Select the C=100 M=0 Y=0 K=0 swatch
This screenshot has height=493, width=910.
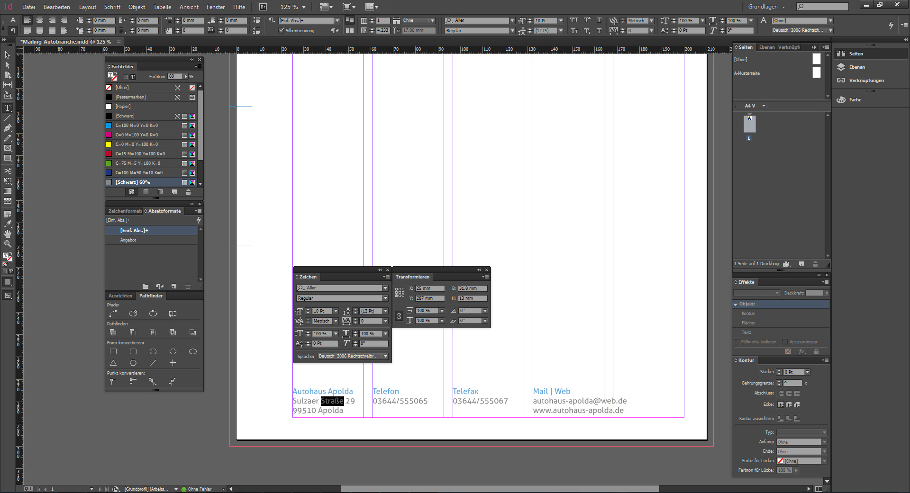[x=136, y=125]
